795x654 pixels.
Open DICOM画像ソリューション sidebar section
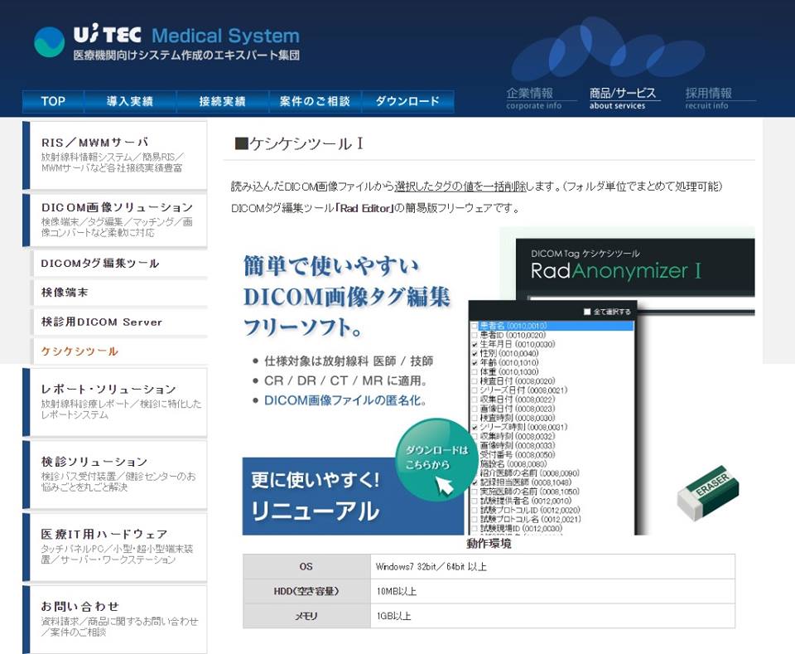click(115, 220)
